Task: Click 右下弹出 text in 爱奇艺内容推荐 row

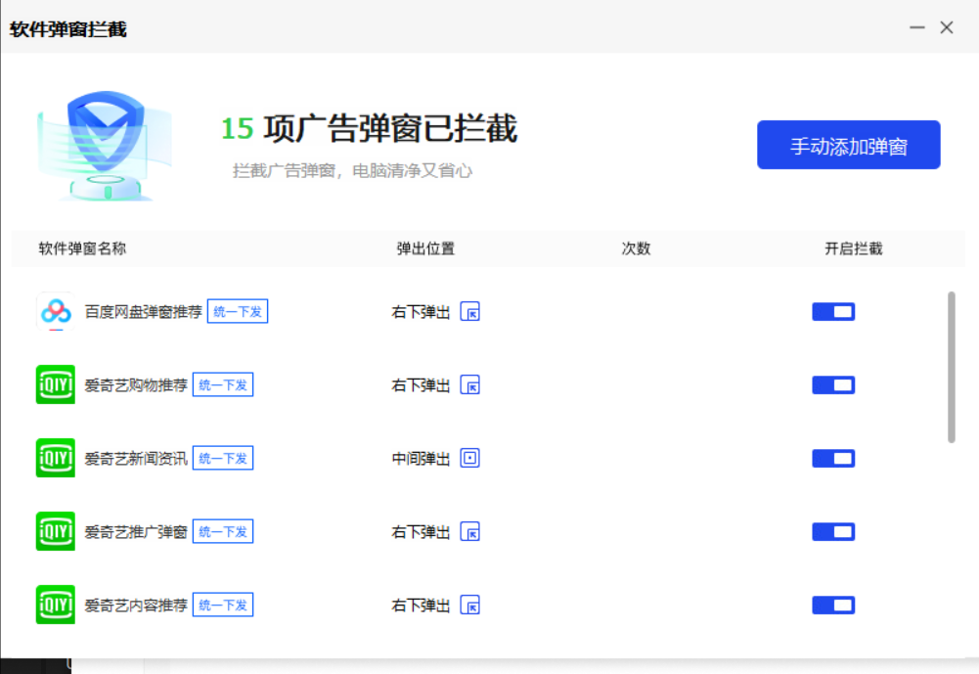Action: coord(421,606)
